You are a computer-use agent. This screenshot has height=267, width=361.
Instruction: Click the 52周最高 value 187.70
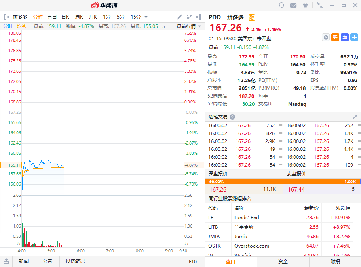tap(247, 96)
